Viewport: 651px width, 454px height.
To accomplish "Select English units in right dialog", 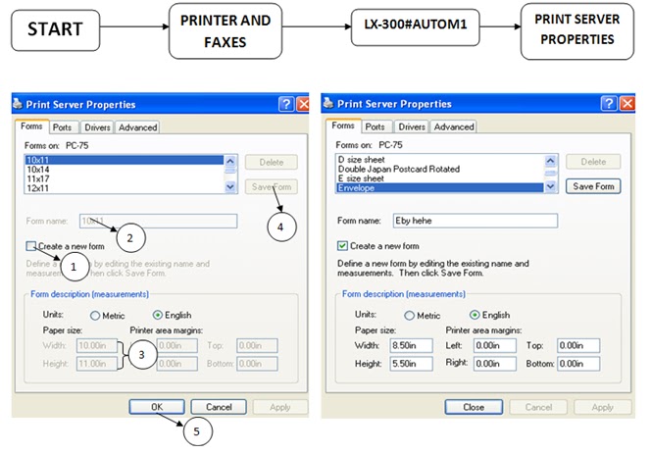I will pos(475,315).
